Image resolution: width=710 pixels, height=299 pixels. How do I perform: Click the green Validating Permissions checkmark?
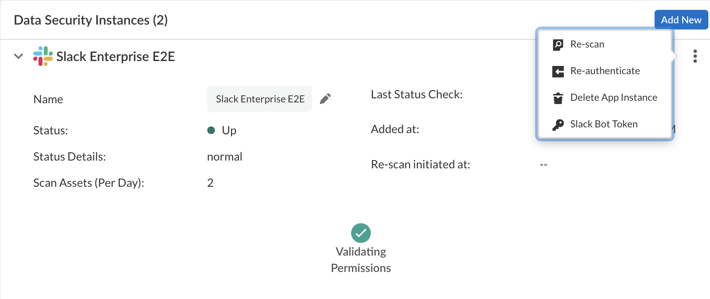[361, 233]
